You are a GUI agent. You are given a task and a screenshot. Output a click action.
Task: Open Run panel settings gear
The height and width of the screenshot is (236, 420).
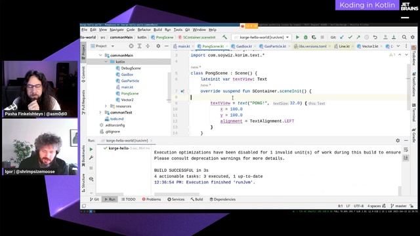(398, 140)
